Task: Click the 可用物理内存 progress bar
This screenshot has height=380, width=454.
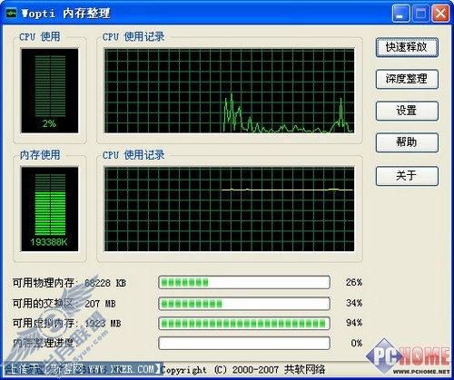Action: [244, 282]
